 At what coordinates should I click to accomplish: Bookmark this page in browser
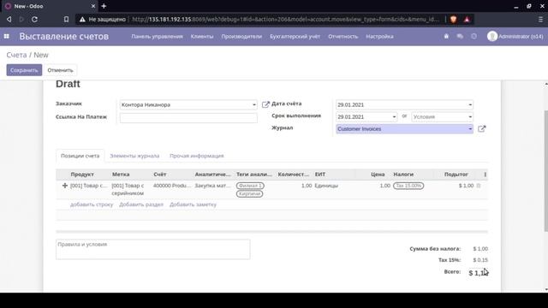66,19
